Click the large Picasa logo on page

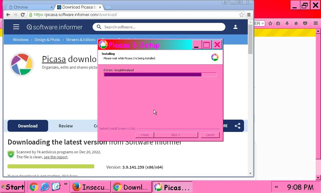pyautogui.click(x=22, y=64)
